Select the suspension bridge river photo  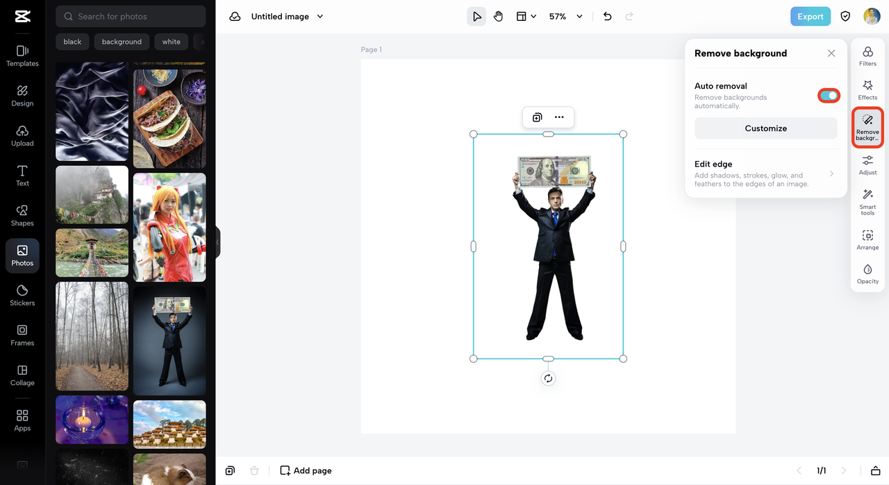coord(92,253)
